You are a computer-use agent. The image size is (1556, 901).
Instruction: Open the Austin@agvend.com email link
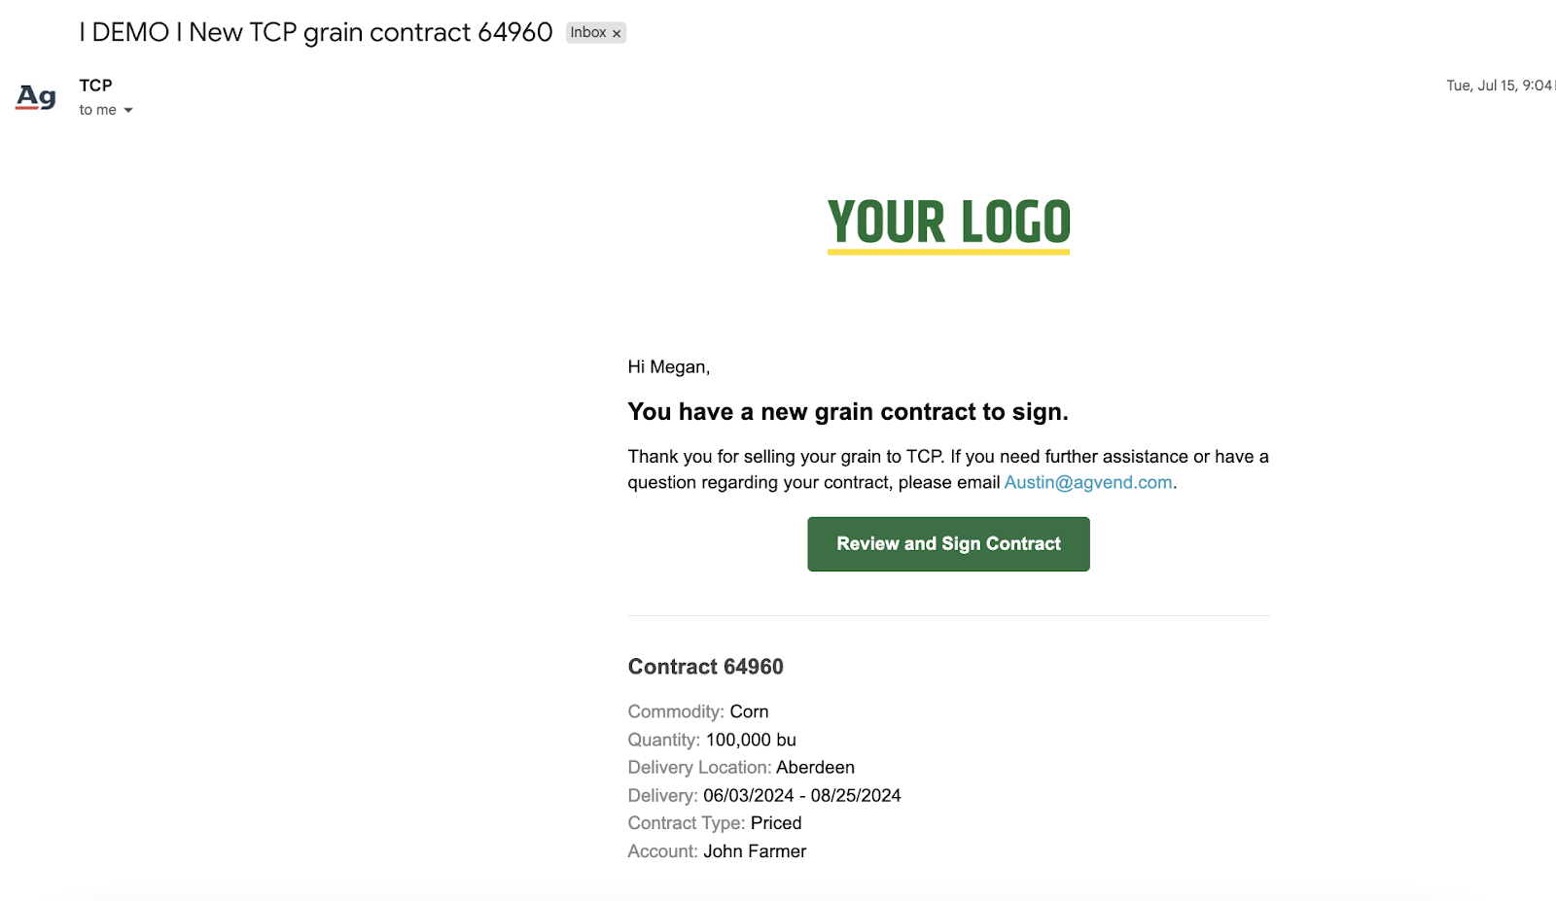click(1088, 483)
